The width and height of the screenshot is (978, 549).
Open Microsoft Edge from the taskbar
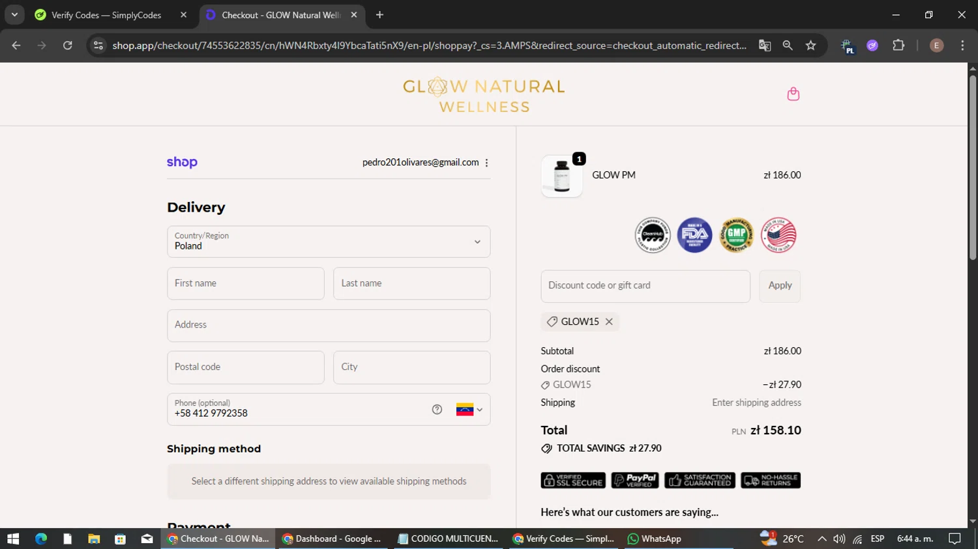click(x=41, y=539)
